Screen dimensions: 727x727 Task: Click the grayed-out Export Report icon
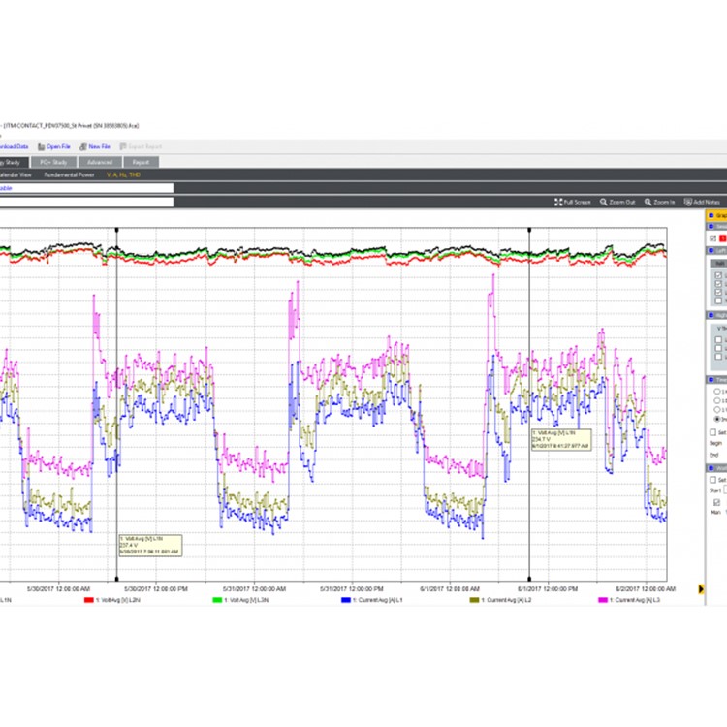[122, 146]
